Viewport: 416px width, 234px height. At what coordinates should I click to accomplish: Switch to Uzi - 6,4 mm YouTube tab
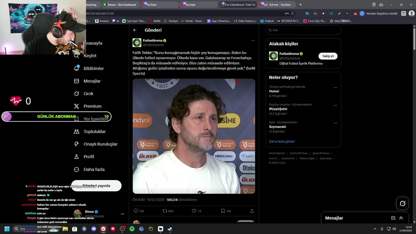click(x=276, y=5)
